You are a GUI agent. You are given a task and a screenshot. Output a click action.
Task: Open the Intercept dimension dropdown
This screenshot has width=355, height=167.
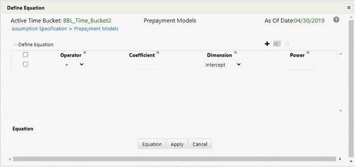pyautogui.click(x=223, y=65)
